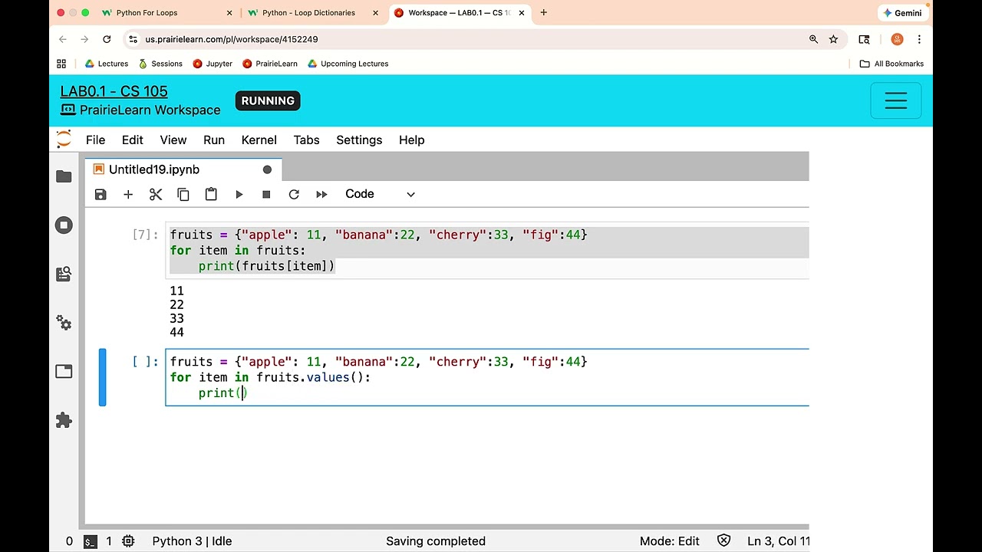Click the LAB0.1 — CS 105 link

(114, 91)
